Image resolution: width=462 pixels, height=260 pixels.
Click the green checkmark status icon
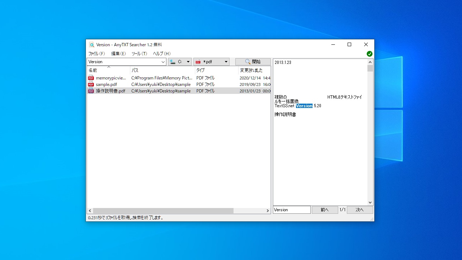[x=370, y=54]
